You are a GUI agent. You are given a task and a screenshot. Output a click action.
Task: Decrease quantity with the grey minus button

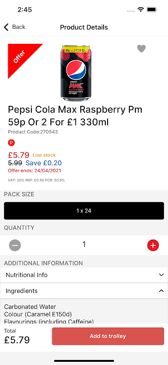point(15,245)
